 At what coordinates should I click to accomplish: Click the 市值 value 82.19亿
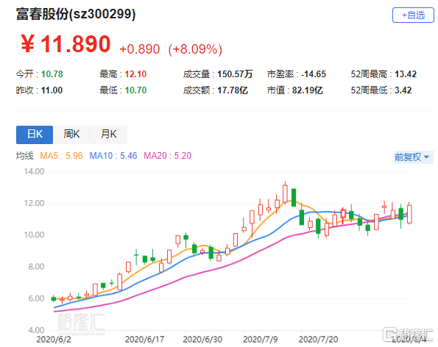tap(307, 90)
